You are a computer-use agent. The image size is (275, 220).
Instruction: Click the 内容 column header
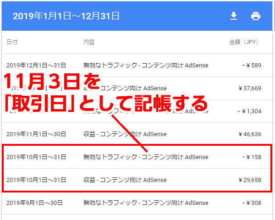tap(89, 42)
